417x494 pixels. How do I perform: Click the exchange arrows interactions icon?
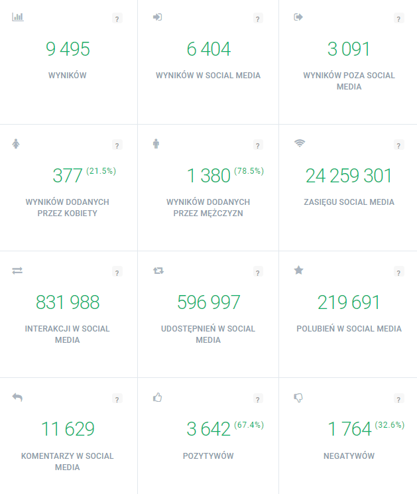coord(17,271)
